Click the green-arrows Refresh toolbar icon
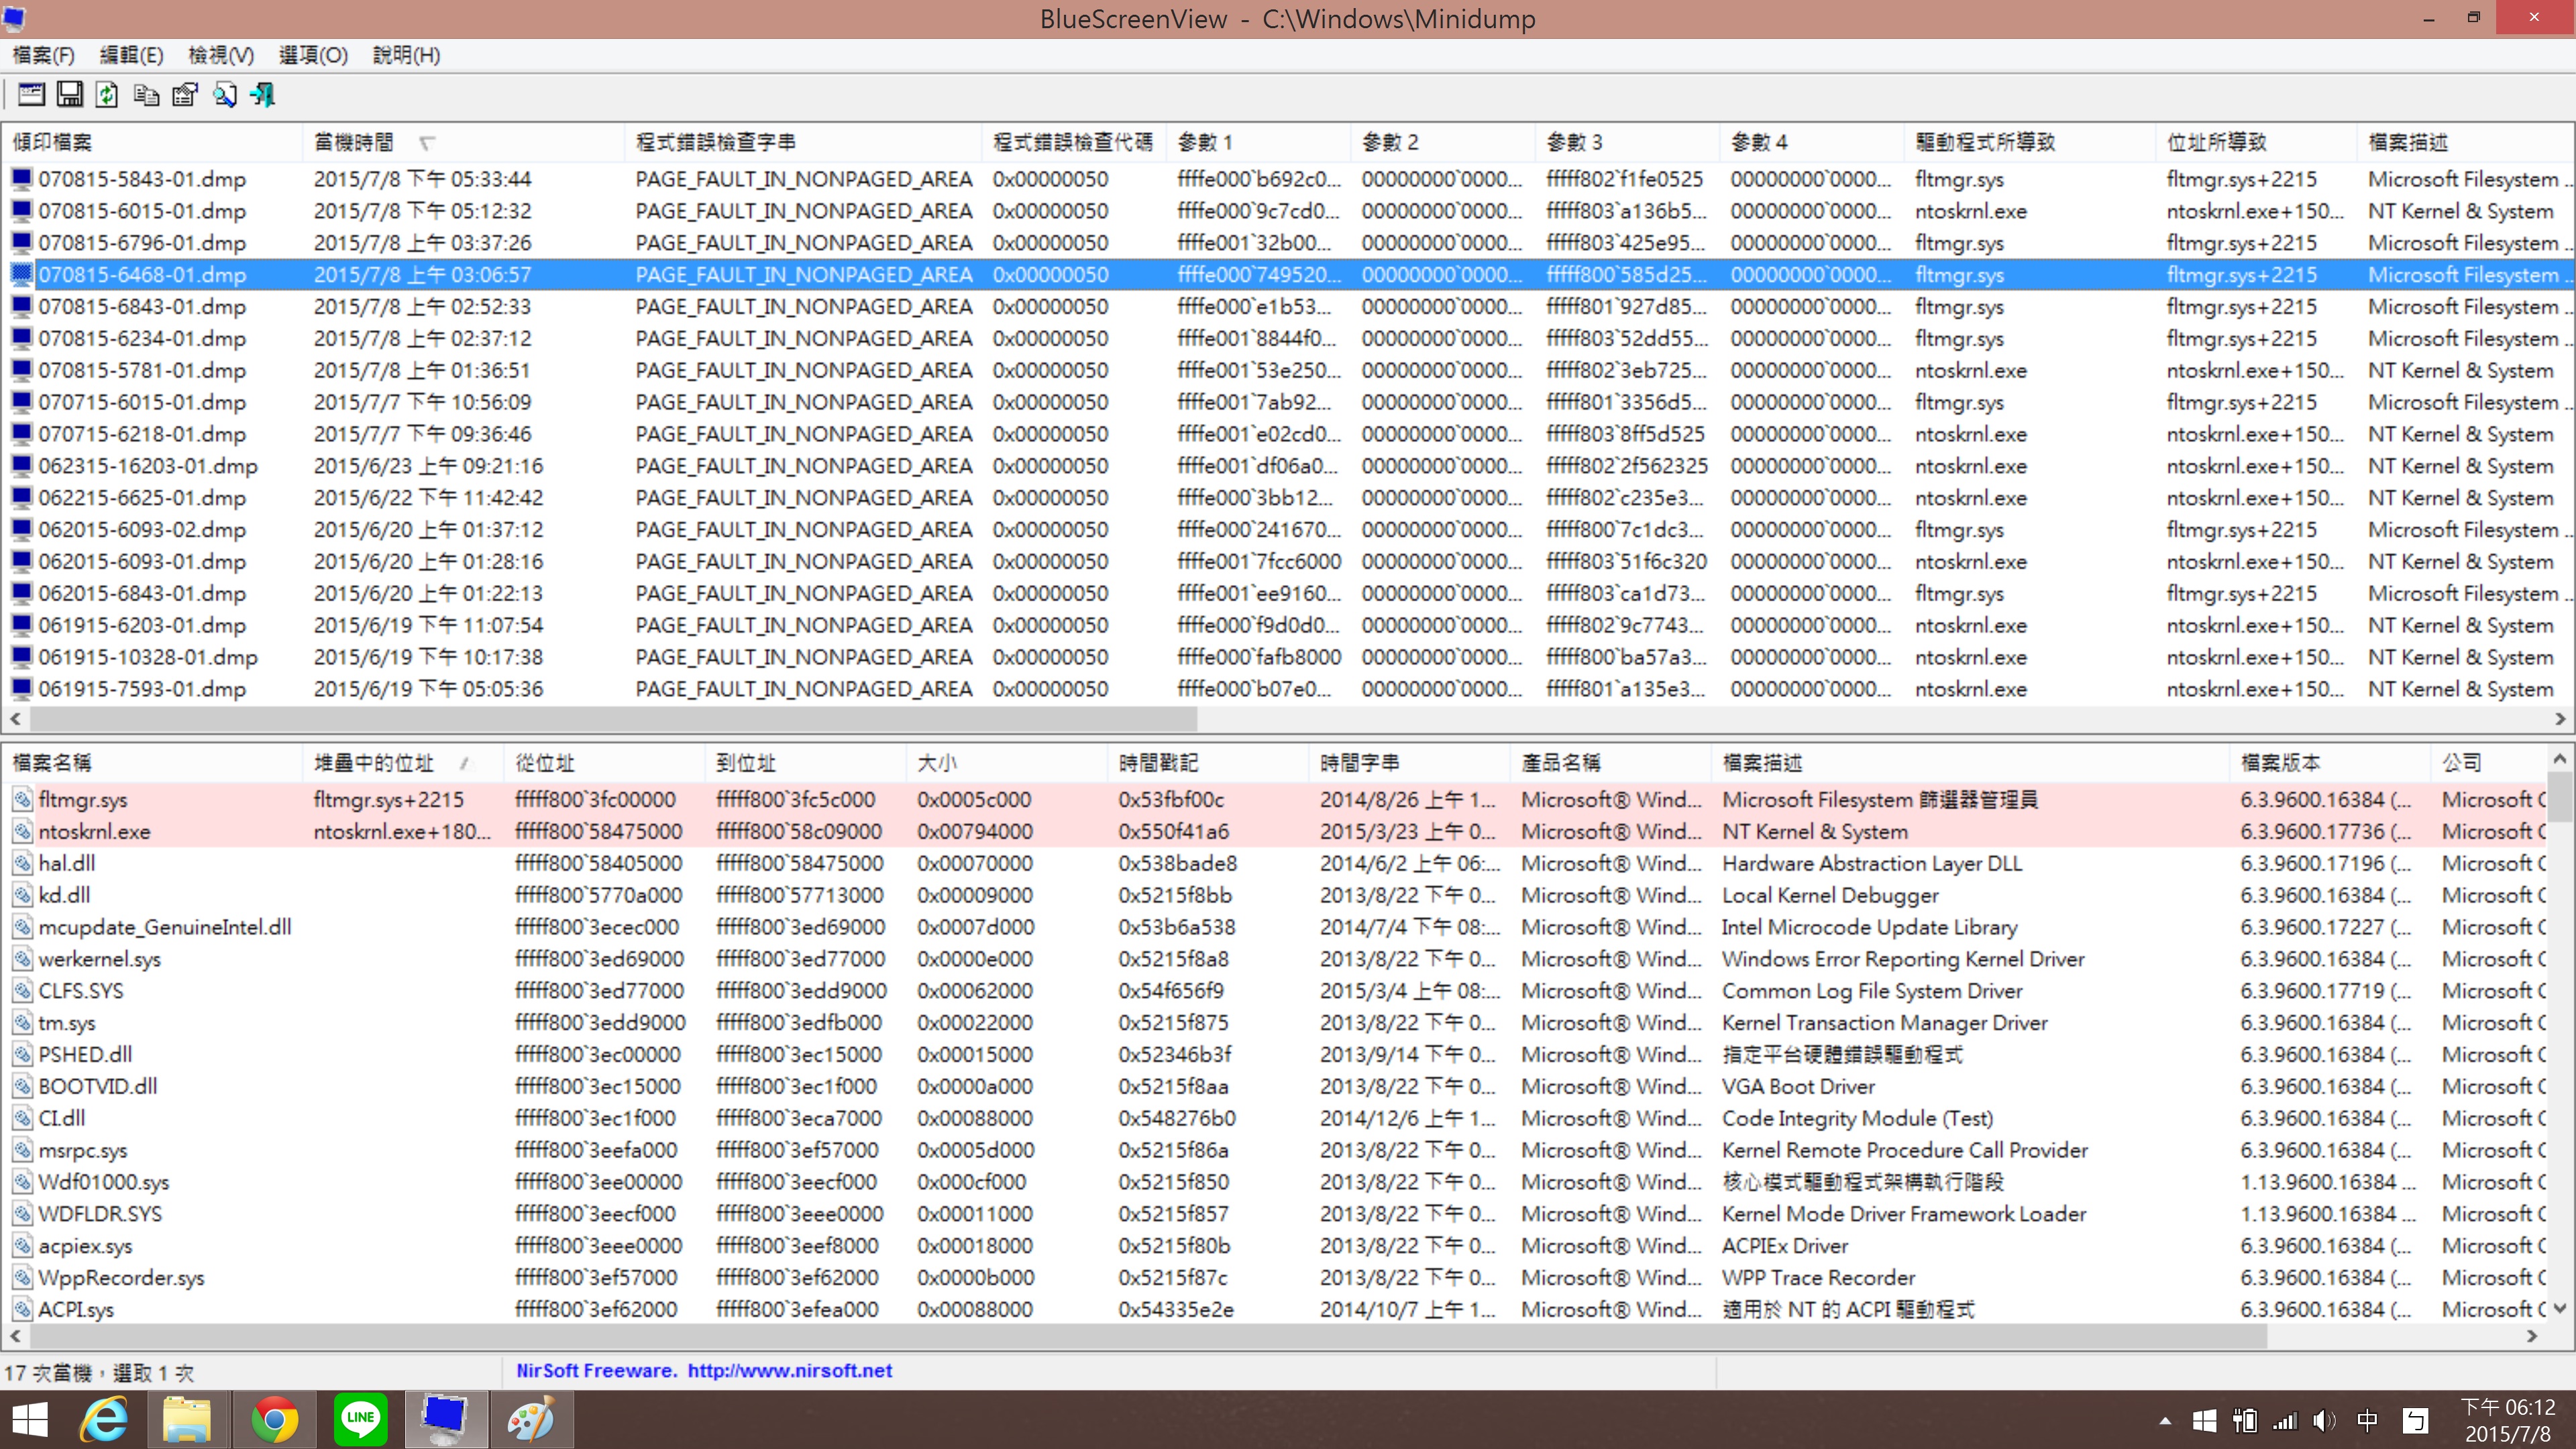2576x1449 pixels. (107, 95)
